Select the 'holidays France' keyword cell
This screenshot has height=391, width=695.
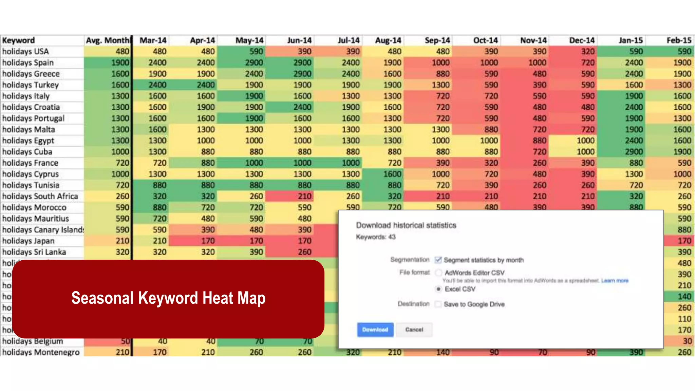click(42, 163)
